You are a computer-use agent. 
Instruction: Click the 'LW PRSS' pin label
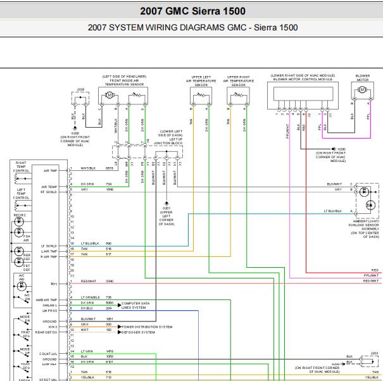49,311
